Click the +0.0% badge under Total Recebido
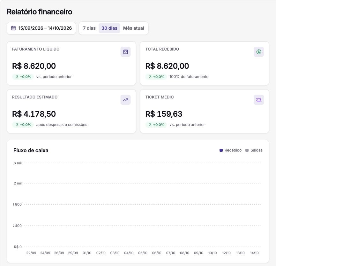Screen dimensions: 351x266 point(156,77)
